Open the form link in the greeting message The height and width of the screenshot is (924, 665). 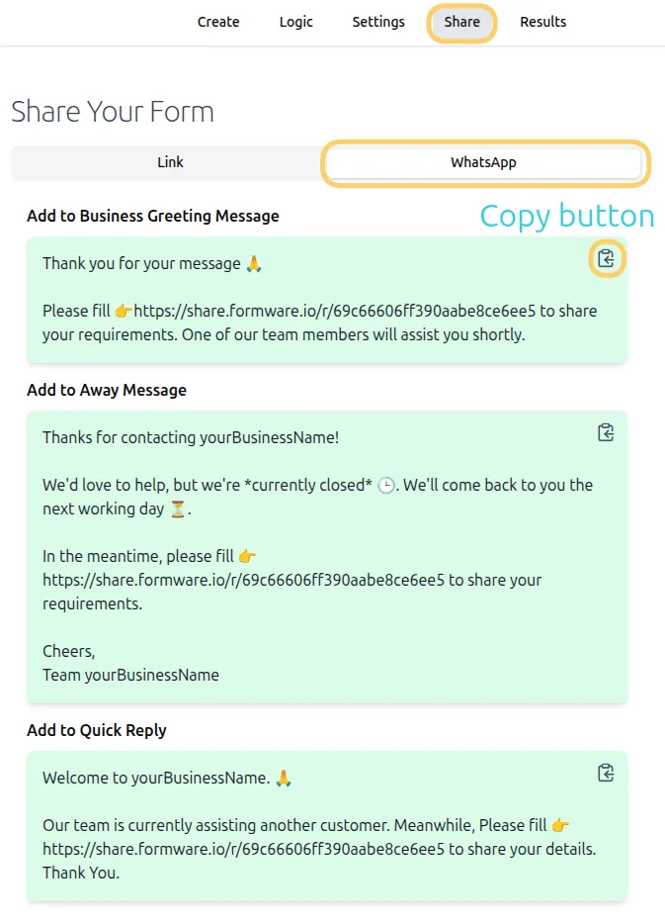pos(326,311)
